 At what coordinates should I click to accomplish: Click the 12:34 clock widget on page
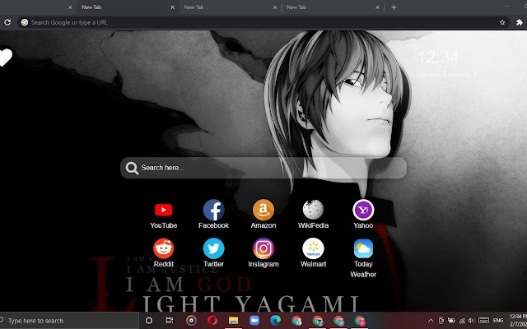[438, 57]
